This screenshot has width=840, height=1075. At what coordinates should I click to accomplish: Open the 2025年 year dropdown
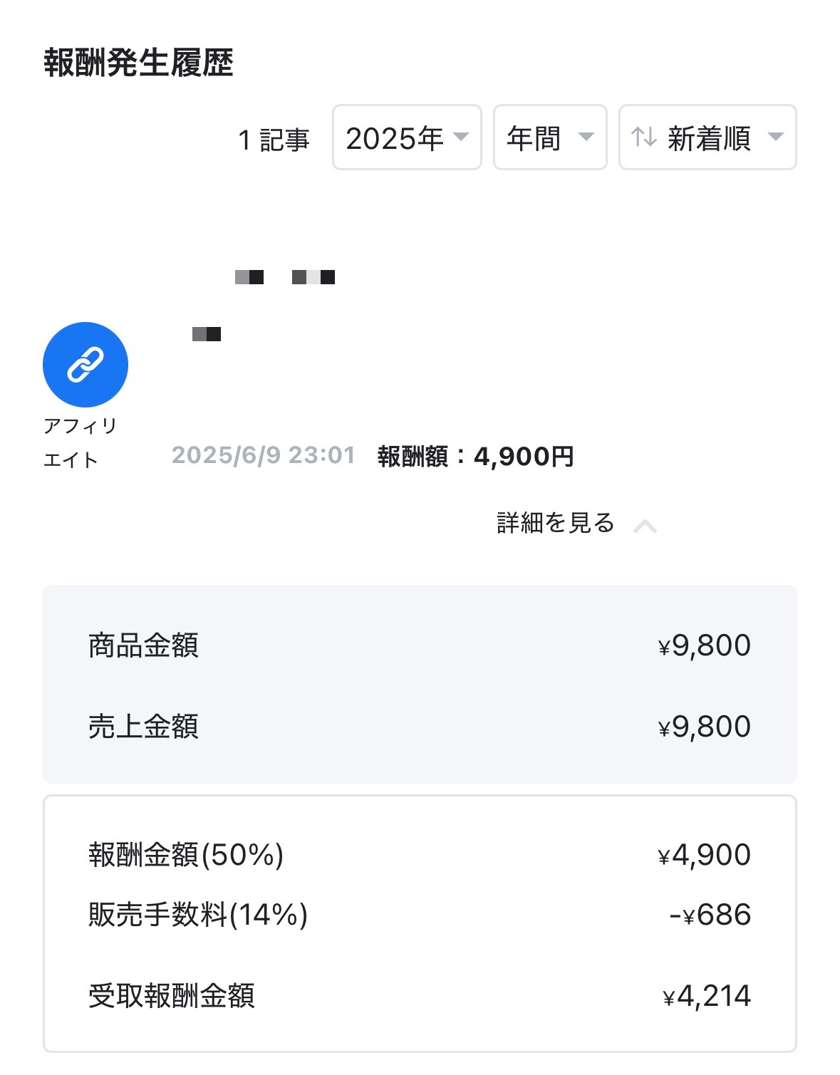(407, 137)
